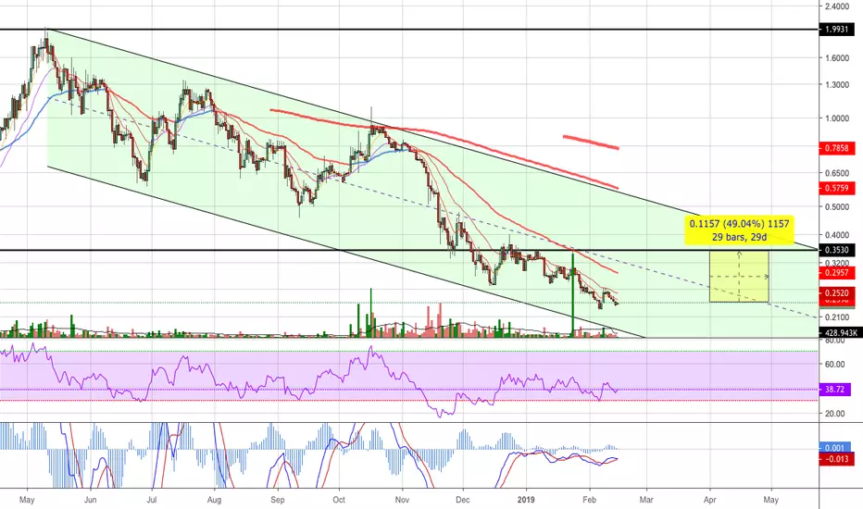The height and width of the screenshot is (509, 863).
Task: Click the red 0.2520 last price label
Action: (836, 292)
